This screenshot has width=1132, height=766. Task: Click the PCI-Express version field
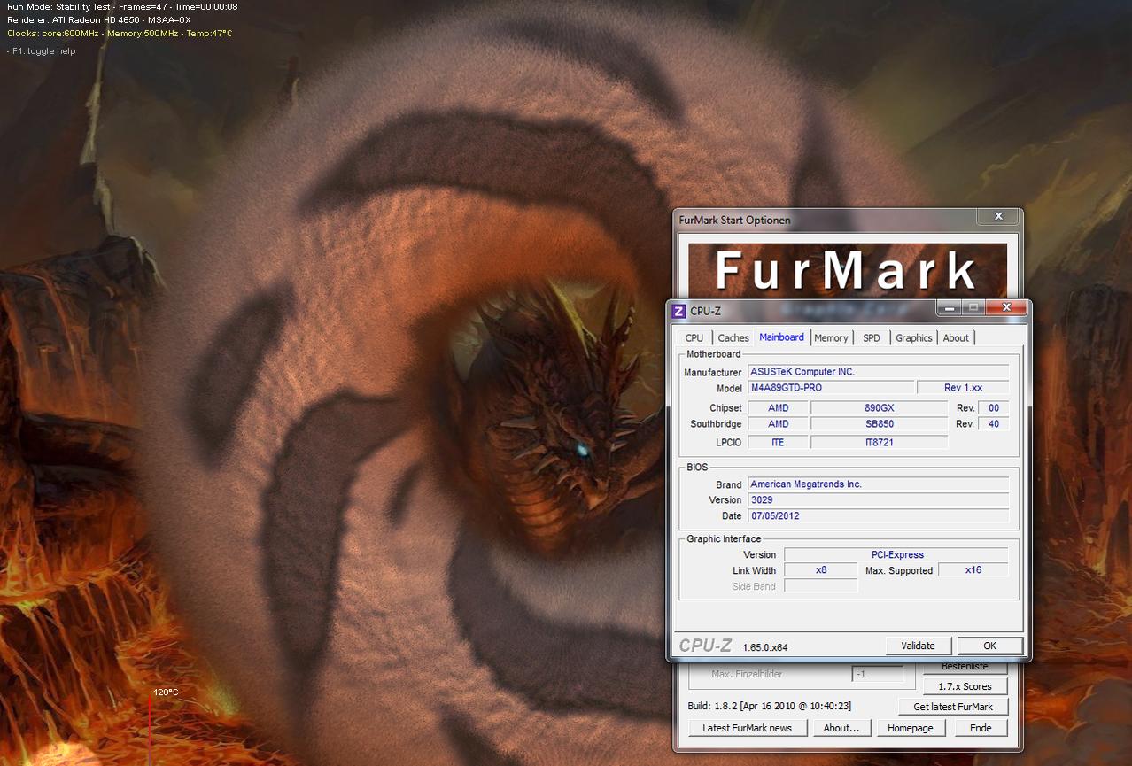coord(897,555)
